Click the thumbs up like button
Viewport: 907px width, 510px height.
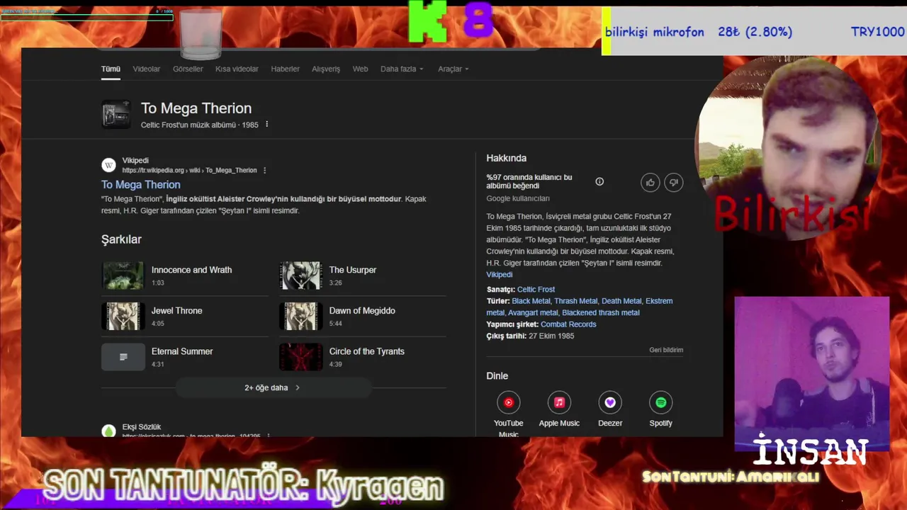click(650, 183)
